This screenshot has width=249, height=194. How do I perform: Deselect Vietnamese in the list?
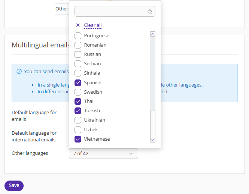point(78,139)
